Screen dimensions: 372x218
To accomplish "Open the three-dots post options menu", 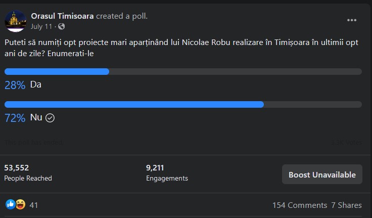I will coord(352,20).
